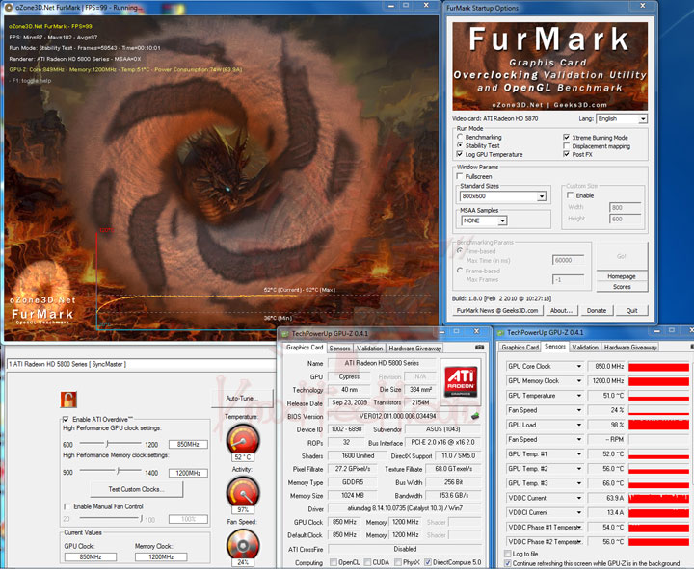Click the Max Time 60000 field
The width and height of the screenshot is (694, 569).
point(569,260)
